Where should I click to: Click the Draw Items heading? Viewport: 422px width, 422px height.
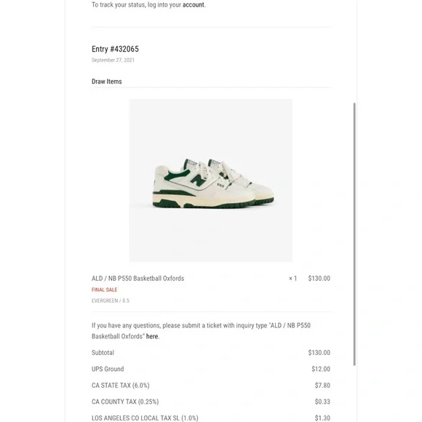point(106,81)
